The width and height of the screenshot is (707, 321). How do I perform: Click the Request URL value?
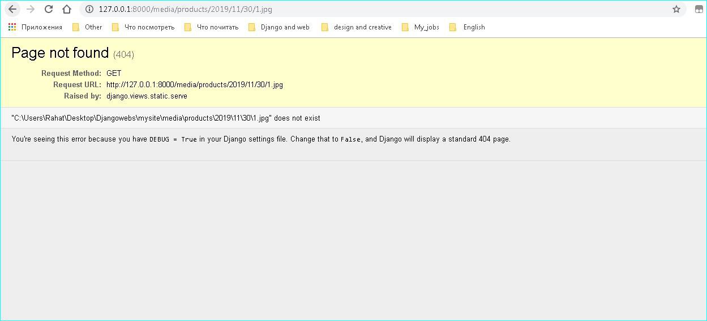(x=195, y=85)
